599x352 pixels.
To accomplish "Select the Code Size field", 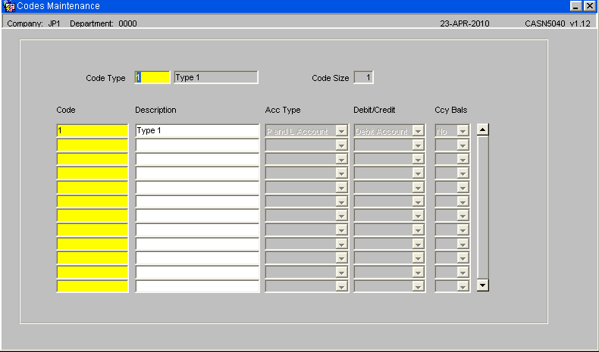I will click(363, 77).
